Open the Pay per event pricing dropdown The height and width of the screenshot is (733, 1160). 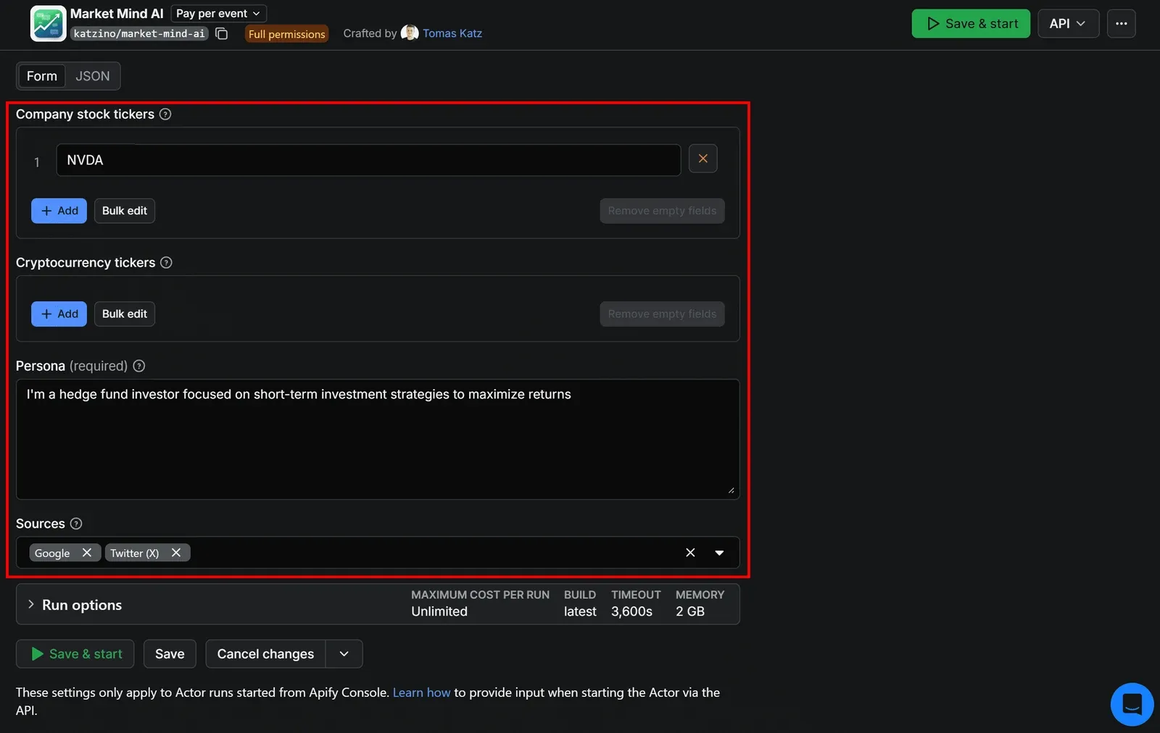[x=218, y=14]
